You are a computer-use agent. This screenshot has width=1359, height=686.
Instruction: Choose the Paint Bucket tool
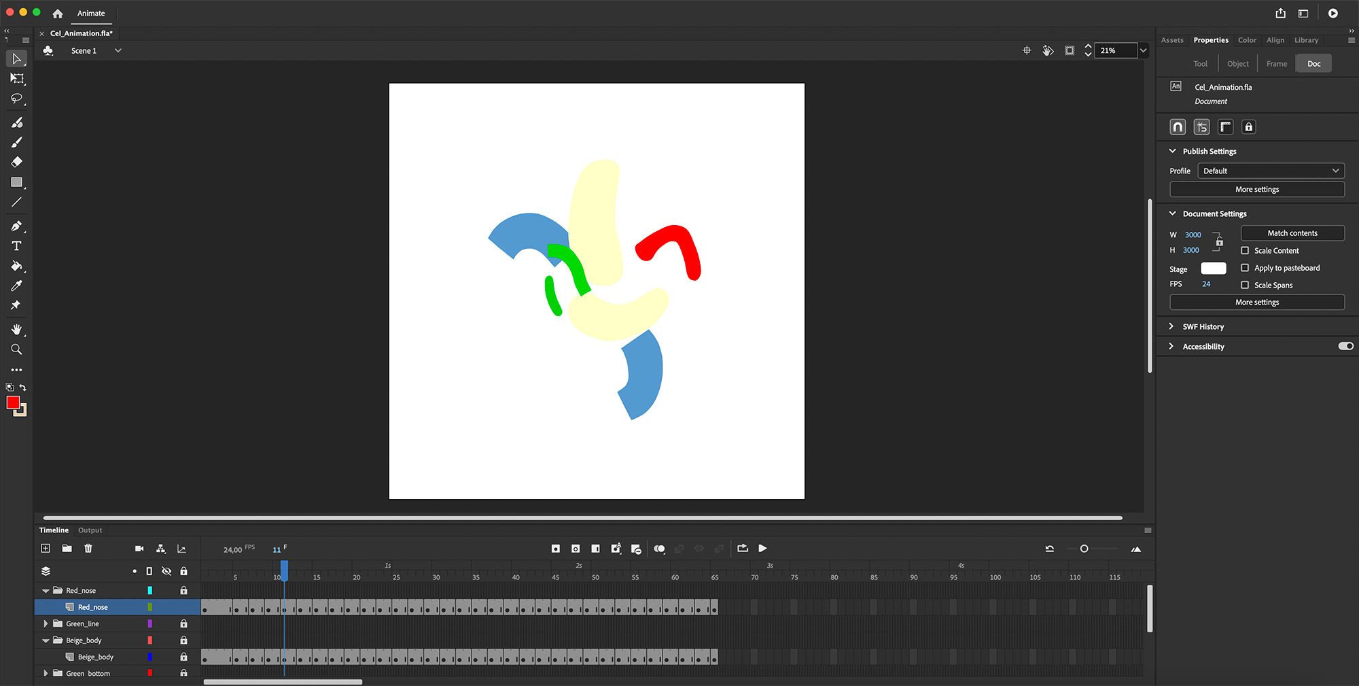pyautogui.click(x=17, y=266)
